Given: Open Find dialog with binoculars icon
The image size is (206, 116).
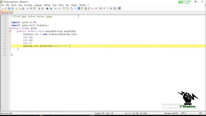Looking at the screenshot, I should pyautogui.click(x=47, y=9).
